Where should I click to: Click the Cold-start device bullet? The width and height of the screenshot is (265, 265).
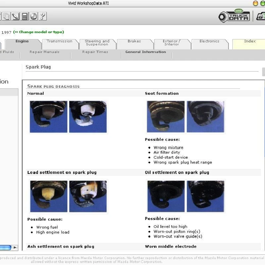click(x=171, y=157)
